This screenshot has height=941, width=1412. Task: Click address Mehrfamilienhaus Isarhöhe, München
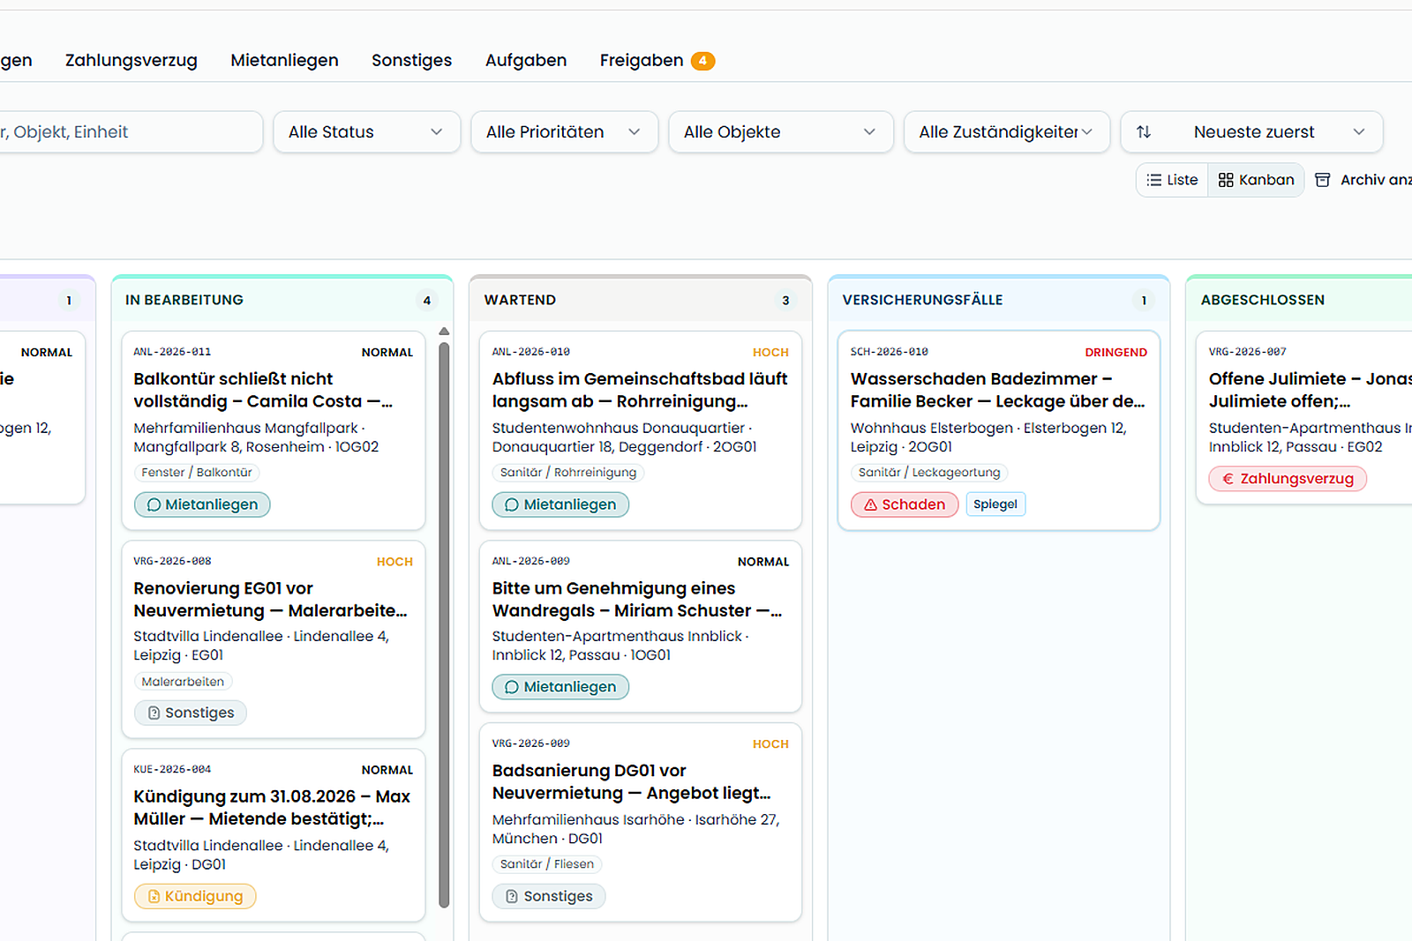point(635,829)
